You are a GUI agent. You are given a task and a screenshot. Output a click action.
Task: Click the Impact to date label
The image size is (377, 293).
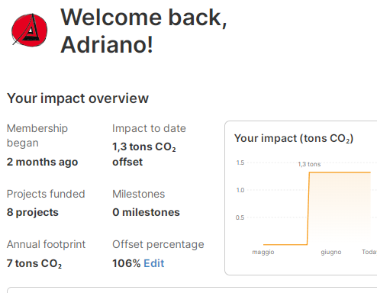click(149, 128)
